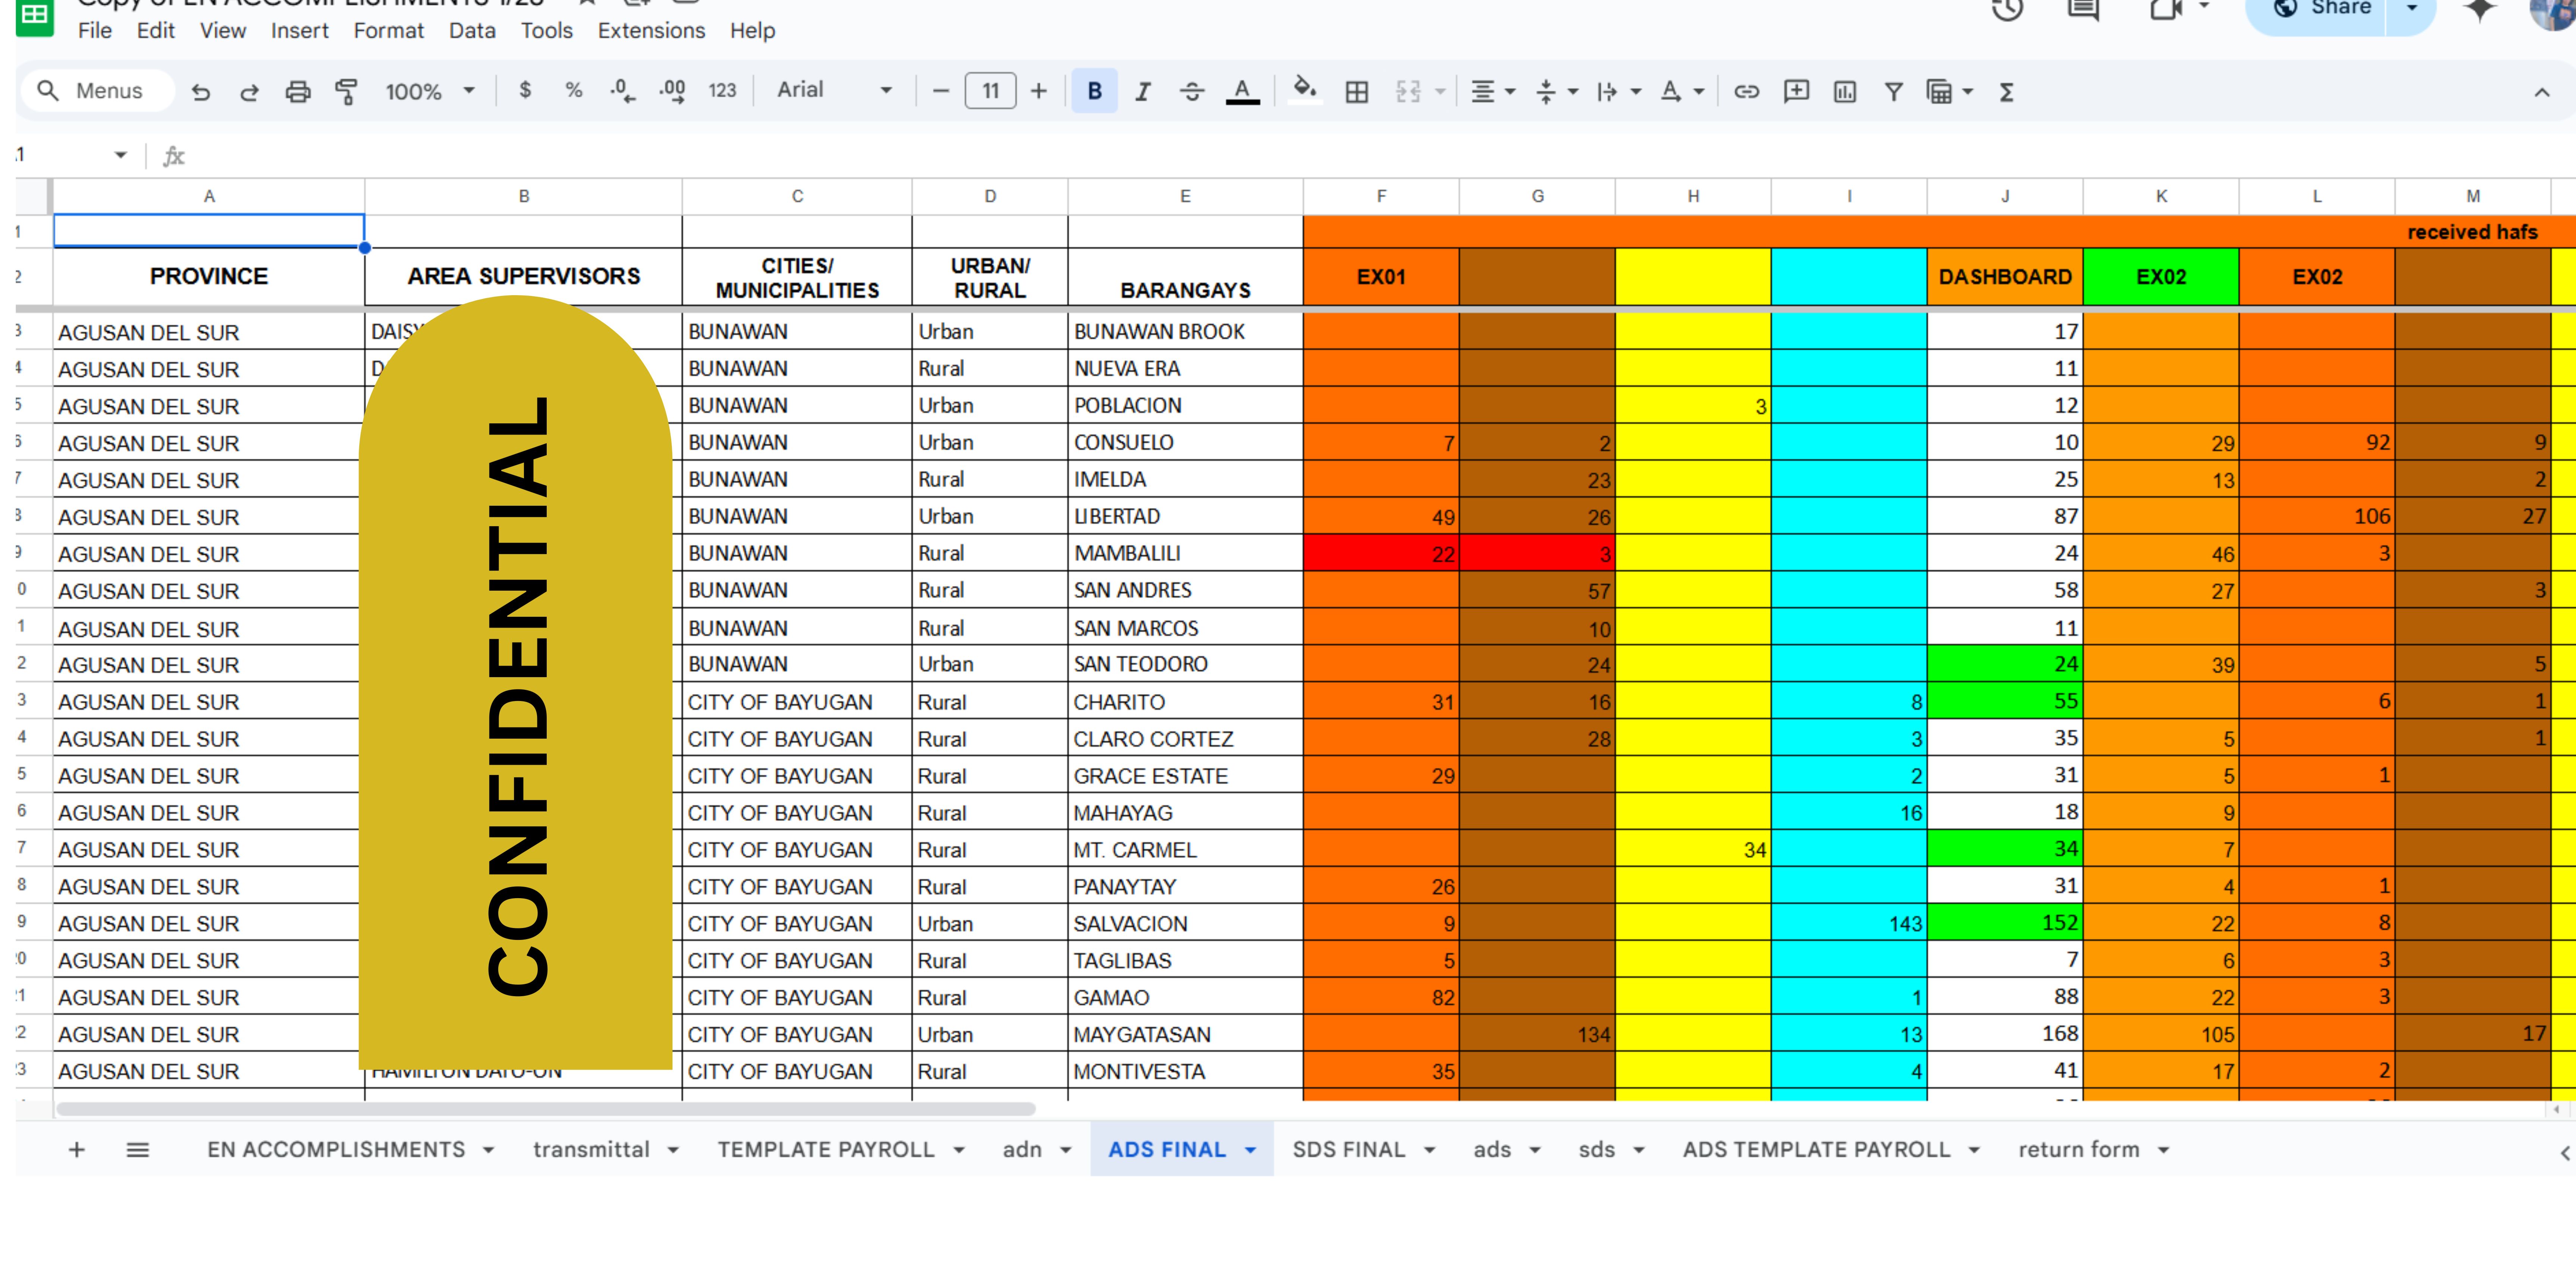Open the Borders tool

tap(1357, 92)
